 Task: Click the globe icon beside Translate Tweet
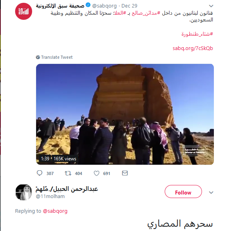pos(38,57)
